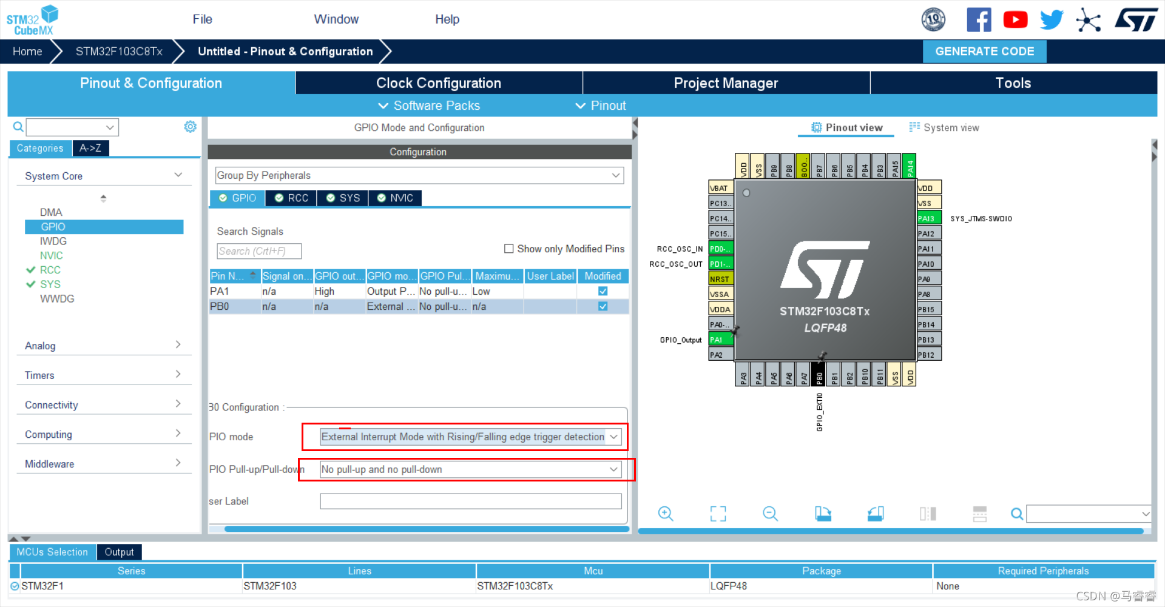
Task: Open the Facebook icon link
Action: pos(979,19)
